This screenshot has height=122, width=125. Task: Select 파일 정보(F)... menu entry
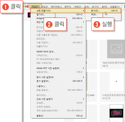[x=58, y=90]
